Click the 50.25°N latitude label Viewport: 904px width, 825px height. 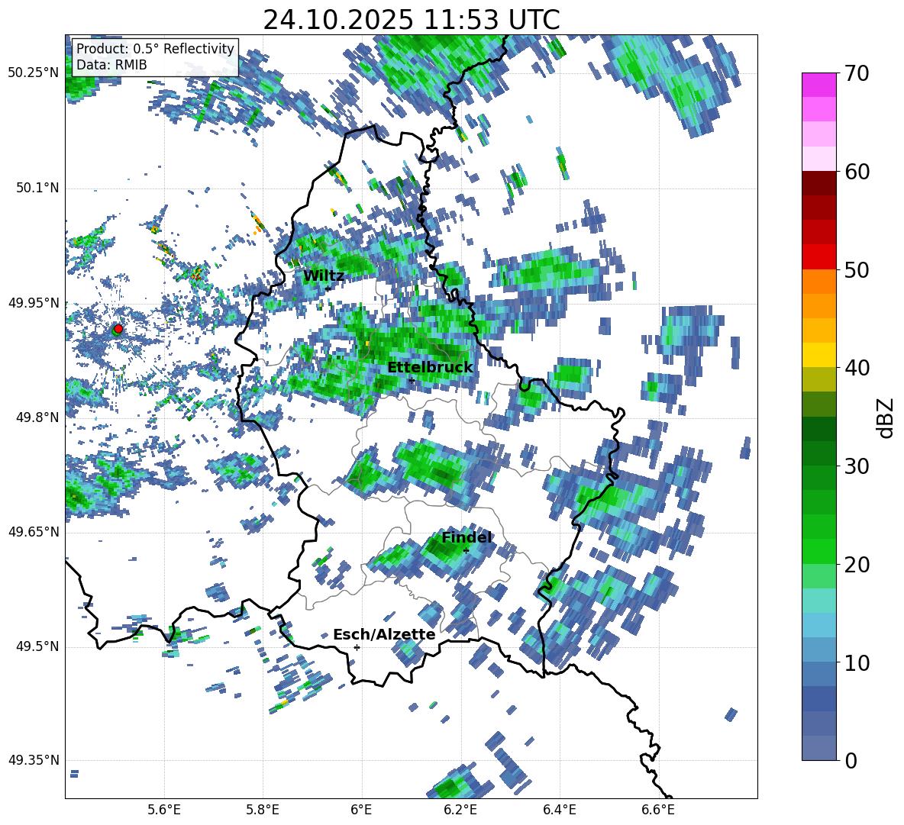pos(34,73)
